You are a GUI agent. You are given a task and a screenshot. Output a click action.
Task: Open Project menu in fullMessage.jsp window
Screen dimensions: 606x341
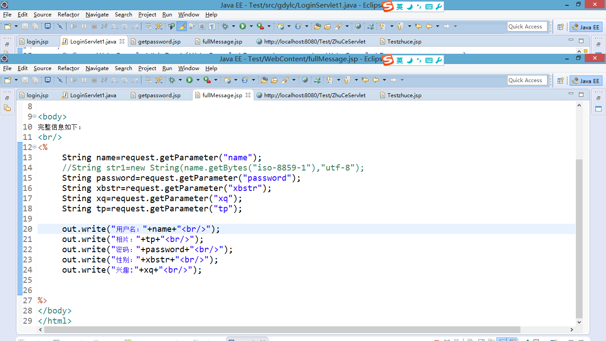click(147, 68)
